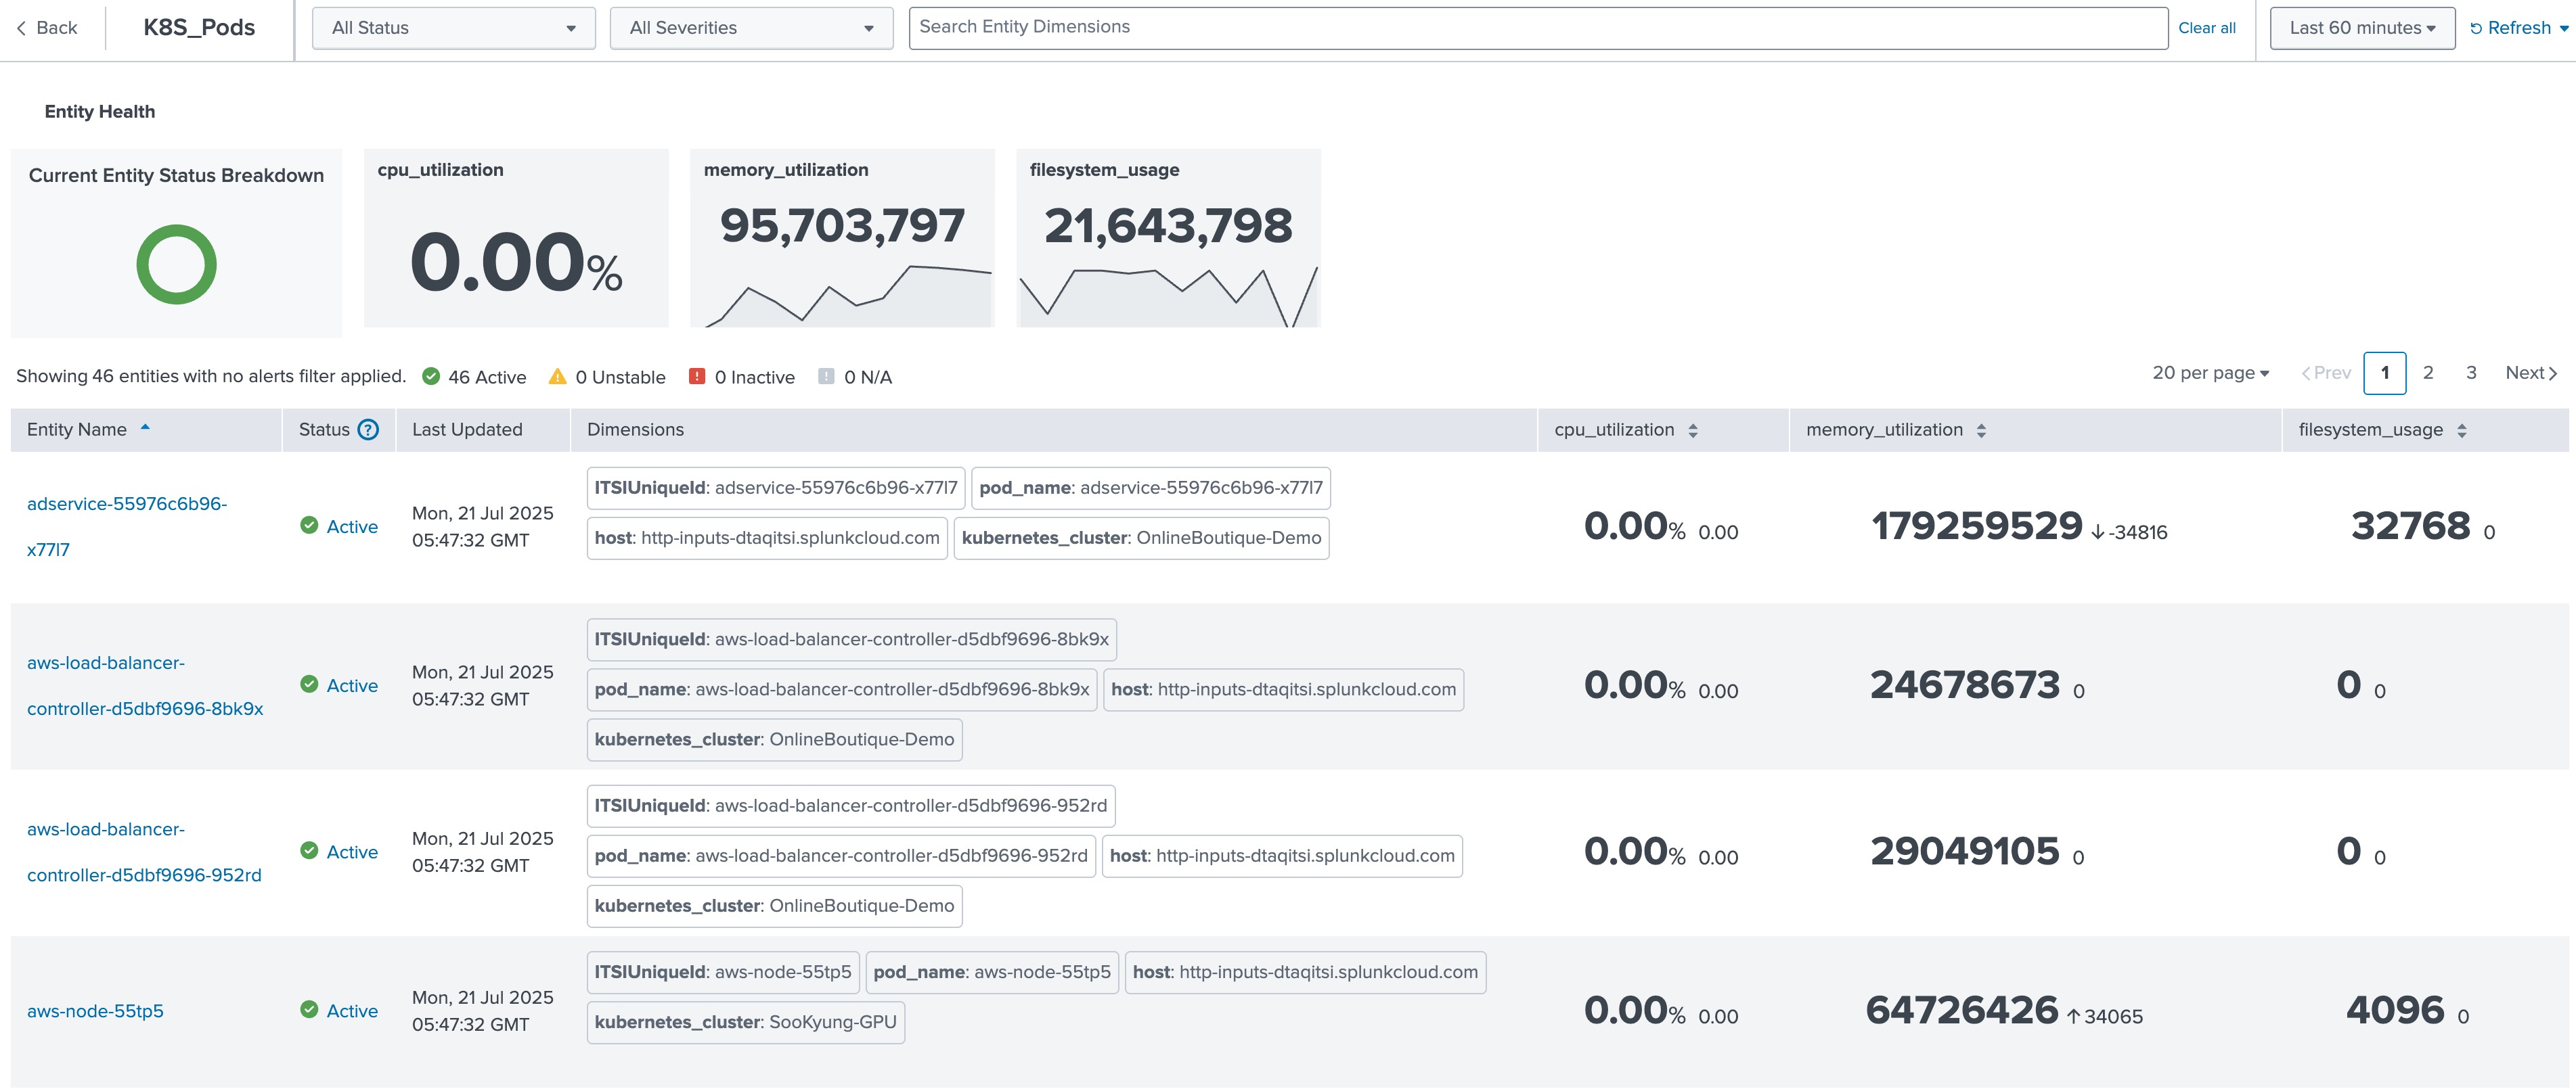Click the green status breakdown donut chart
Screen dimensions: 2576x1089
(176, 264)
